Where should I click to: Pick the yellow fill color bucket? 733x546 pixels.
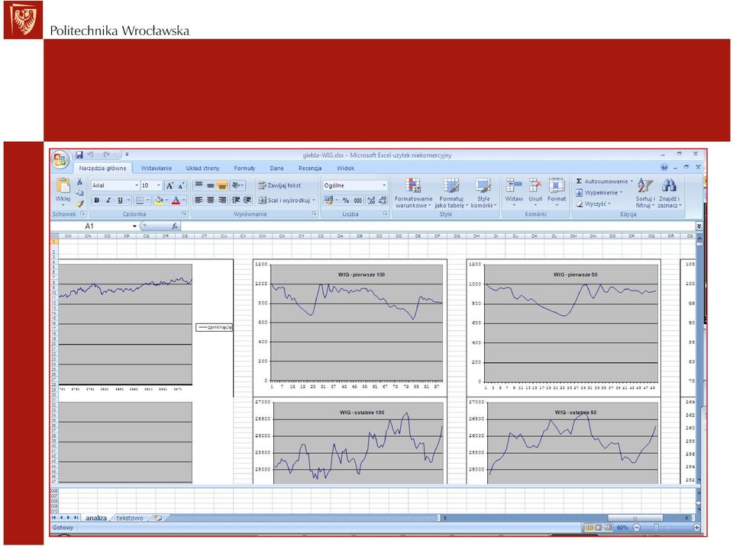tap(159, 201)
